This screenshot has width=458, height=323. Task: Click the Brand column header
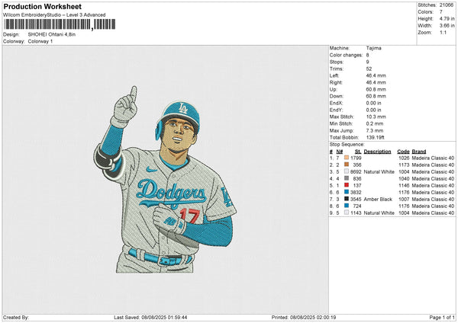tap(419, 152)
